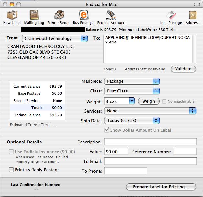Click the Last Confirmation Number label
Image resolution: width=203 pixels, height=197 pixels.
pos(36,185)
